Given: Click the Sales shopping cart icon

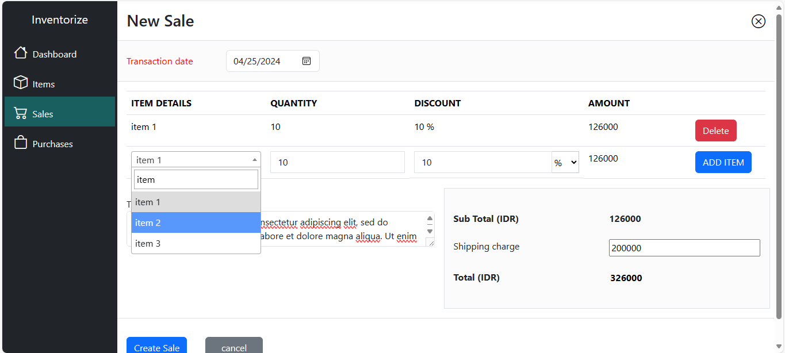Looking at the screenshot, I should click(x=21, y=113).
